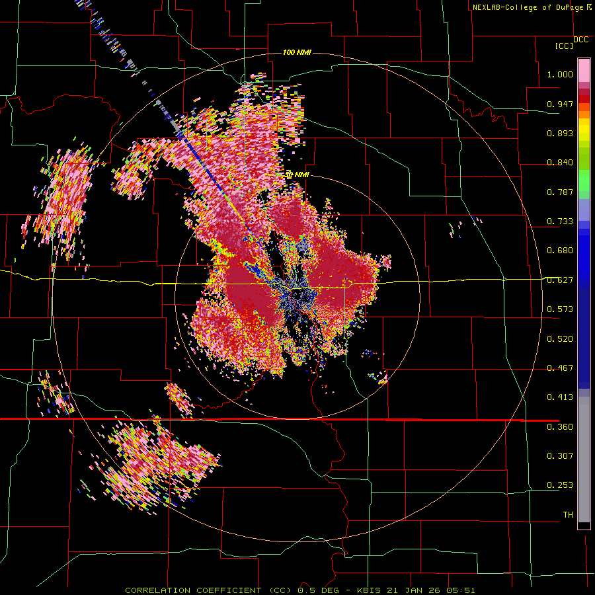Click the 0.680 legend value
Image resolution: width=595 pixels, height=595 pixels.
click(560, 251)
